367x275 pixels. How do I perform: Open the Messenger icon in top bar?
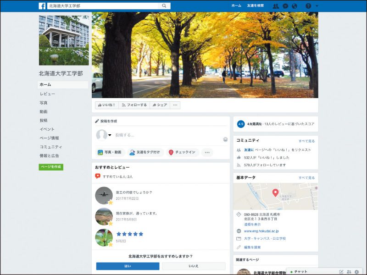pos(285,6)
